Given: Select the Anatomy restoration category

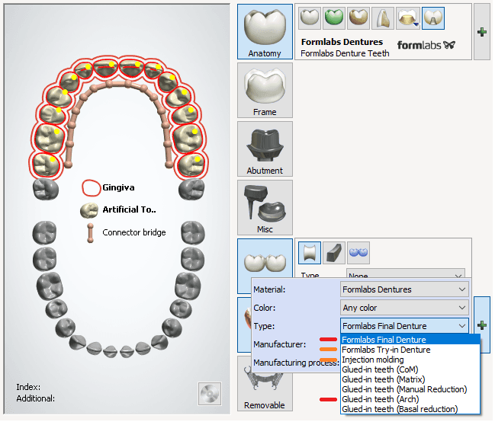Looking at the screenshot, I should coord(265,32).
